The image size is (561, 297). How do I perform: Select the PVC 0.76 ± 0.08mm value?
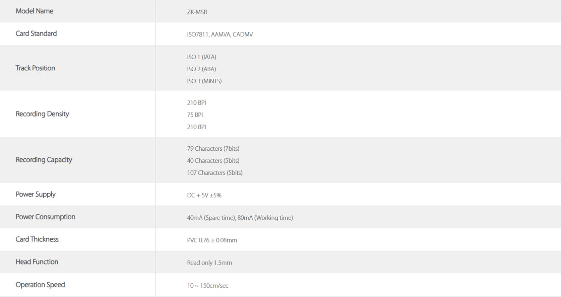click(x=210, y=240)
